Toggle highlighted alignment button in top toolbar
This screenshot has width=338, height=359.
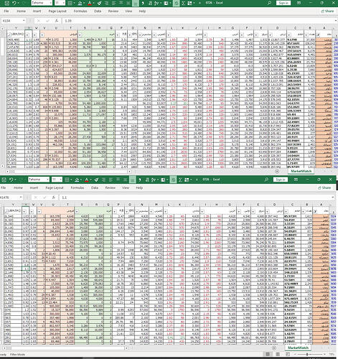coord(135,3)
